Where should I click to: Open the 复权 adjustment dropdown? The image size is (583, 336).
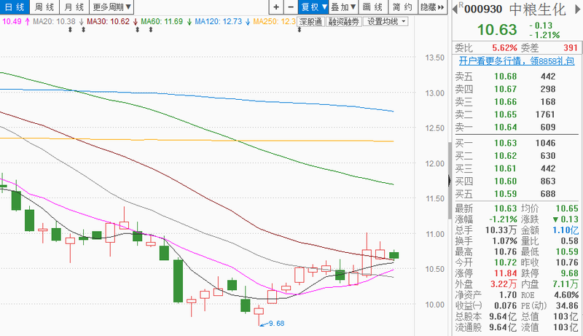coord(313,7)
